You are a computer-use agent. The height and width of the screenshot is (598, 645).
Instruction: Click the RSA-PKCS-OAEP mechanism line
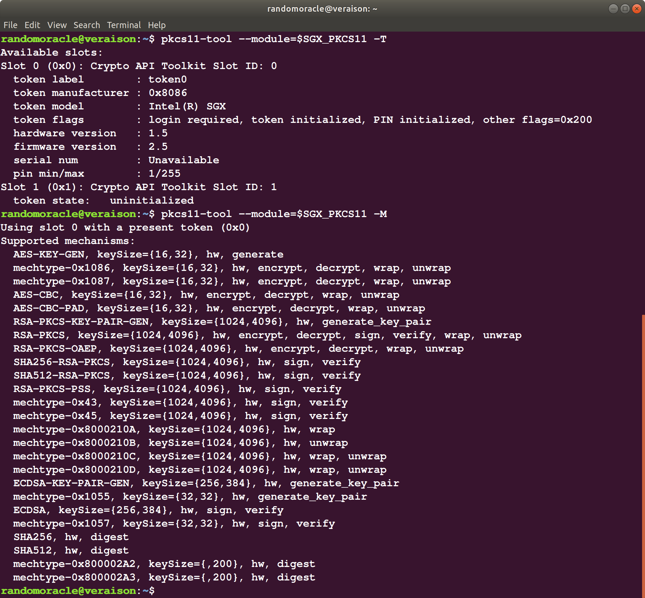coord(238,348)
